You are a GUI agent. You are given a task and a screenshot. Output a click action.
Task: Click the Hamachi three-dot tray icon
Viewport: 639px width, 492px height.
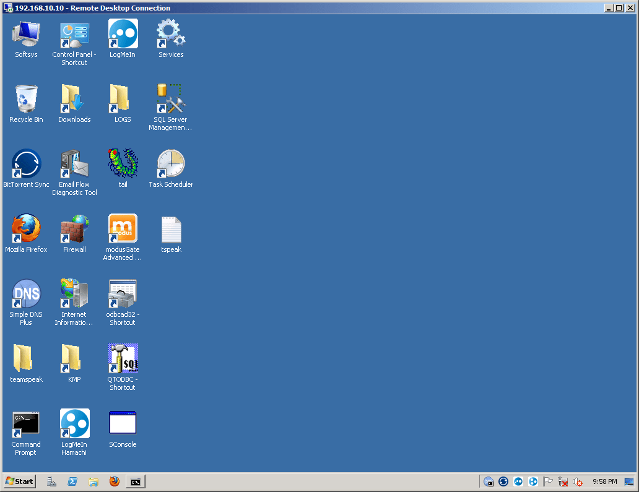(x=533, y=482)
